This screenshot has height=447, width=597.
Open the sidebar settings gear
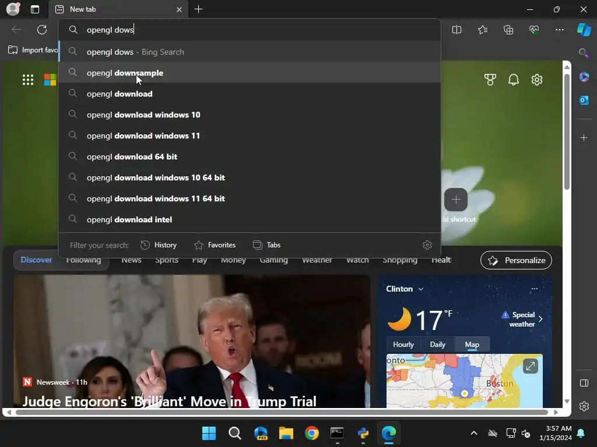(x=584, y=406)
